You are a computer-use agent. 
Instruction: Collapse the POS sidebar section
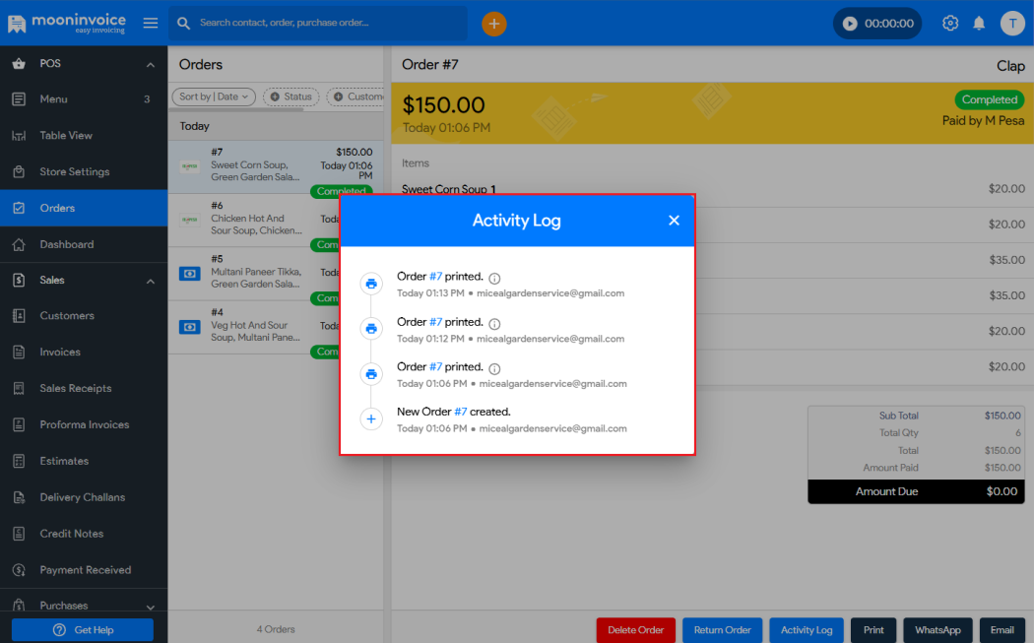point(151,64)
